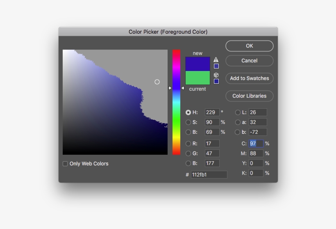Image resolution: width=336 pixels, height=229 pixels.
Task: Click the current green color swatch
Action: pos(198,78)
